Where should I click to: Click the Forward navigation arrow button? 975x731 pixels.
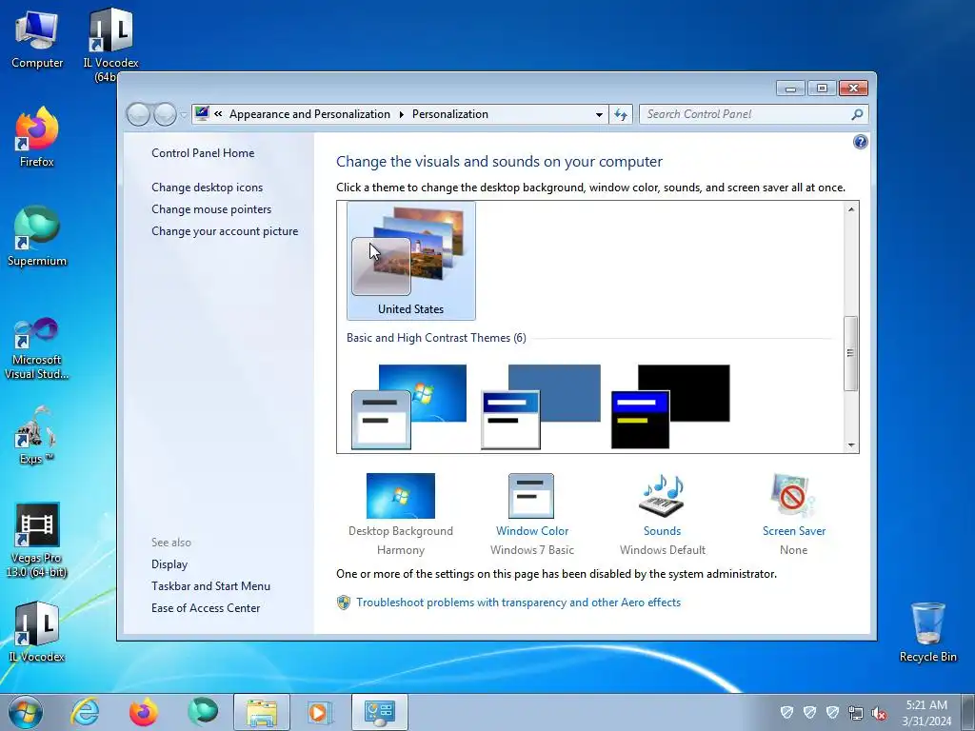[x=165, y=114]
